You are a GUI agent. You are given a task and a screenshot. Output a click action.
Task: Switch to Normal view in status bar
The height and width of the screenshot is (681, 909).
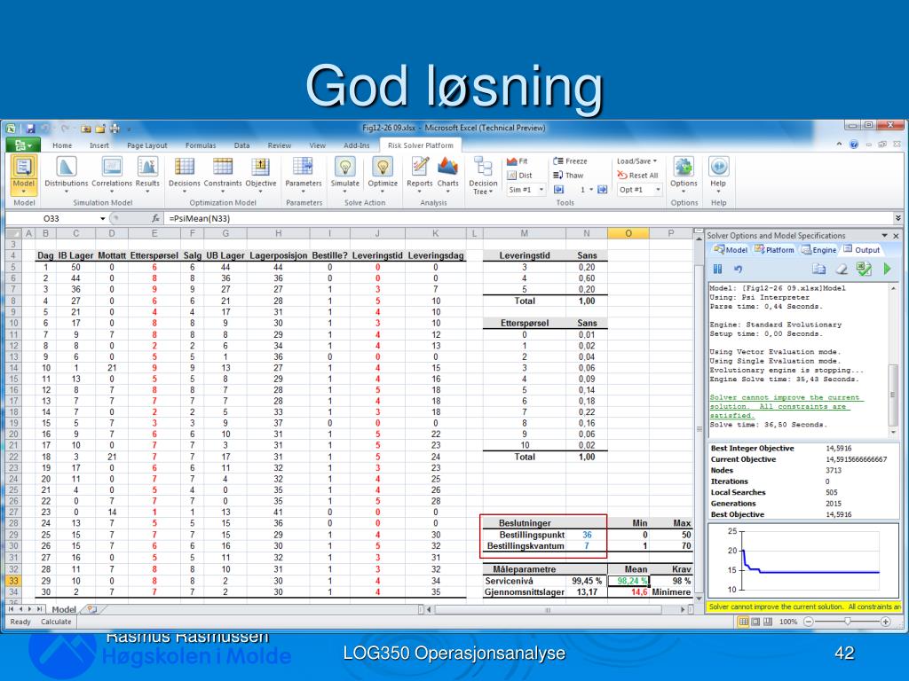tap(743, 622)
